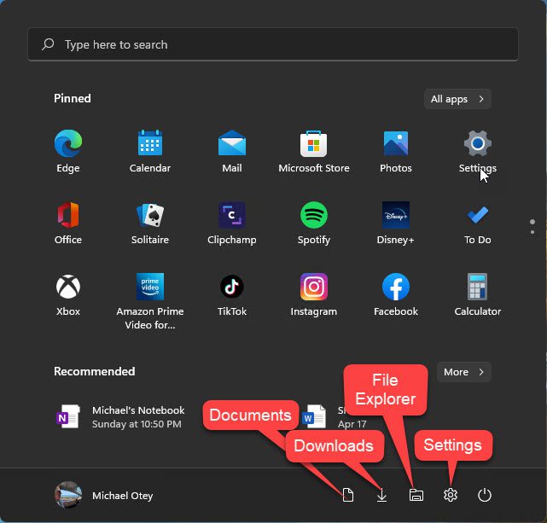The height and width of the screenshot is (523, 547).
Task: Go to next pinned apps page dot
Action: tap(532, 232)
